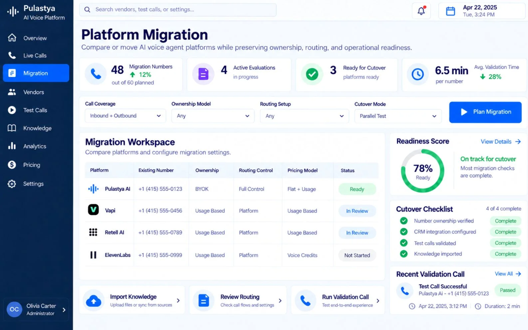Click the phone icon on Migration Numbers card

pos(96,74)
